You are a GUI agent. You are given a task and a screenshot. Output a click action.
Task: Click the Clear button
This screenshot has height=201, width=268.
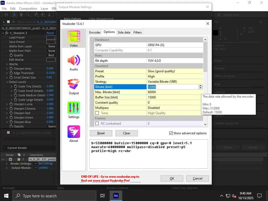127,133
